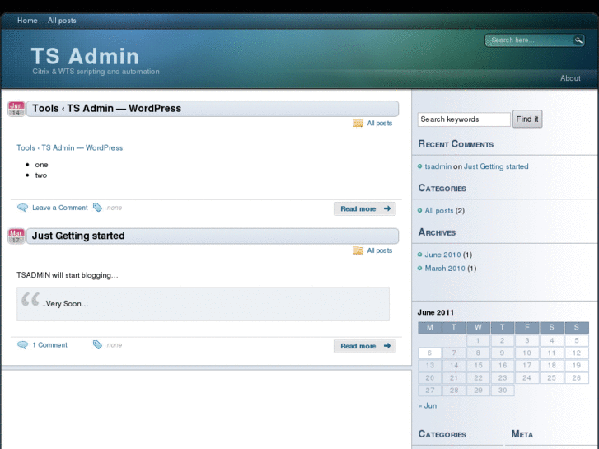Click day 30 in the calendar

coord(503,391)
